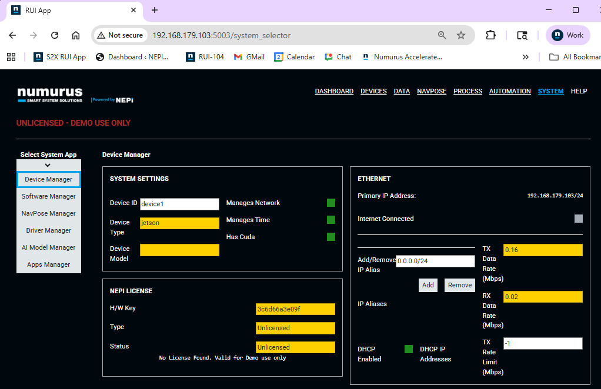
Task: Click the Numurus logo
Action: click(x=50, y=94)
